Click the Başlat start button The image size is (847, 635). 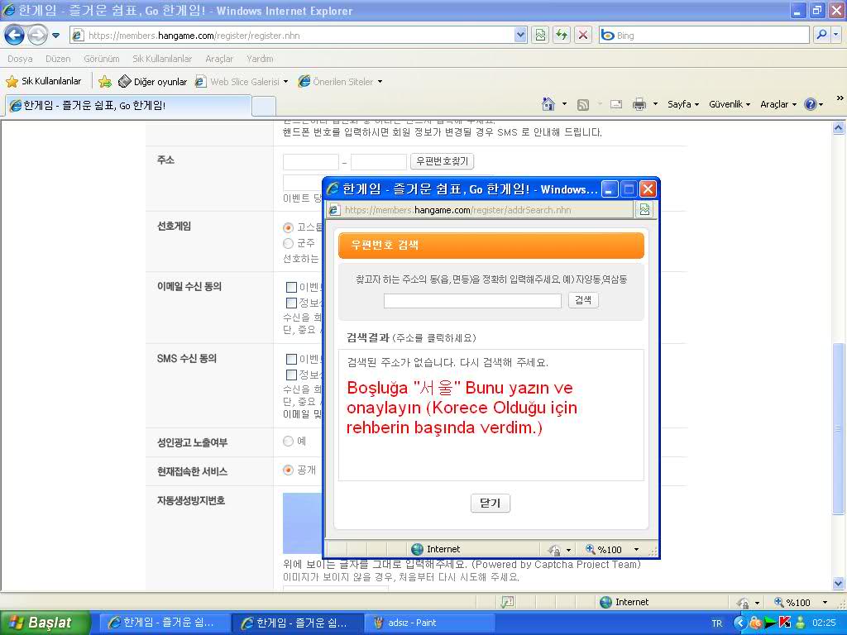point(45,623)
